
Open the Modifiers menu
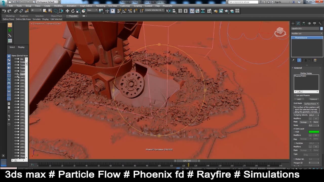[58, 6]
